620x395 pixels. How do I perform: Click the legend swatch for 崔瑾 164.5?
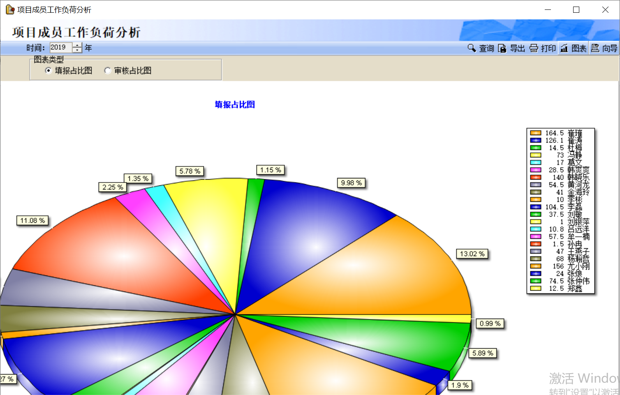pos(535,133)
